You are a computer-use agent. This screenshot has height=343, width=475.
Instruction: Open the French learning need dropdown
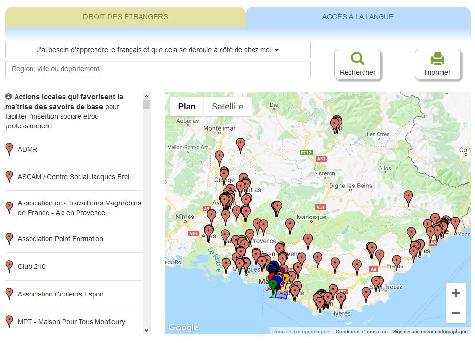click(x=158, y=50)
